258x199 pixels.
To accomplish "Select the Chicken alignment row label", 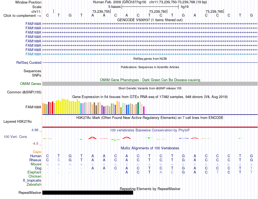I will coord(35,176).
